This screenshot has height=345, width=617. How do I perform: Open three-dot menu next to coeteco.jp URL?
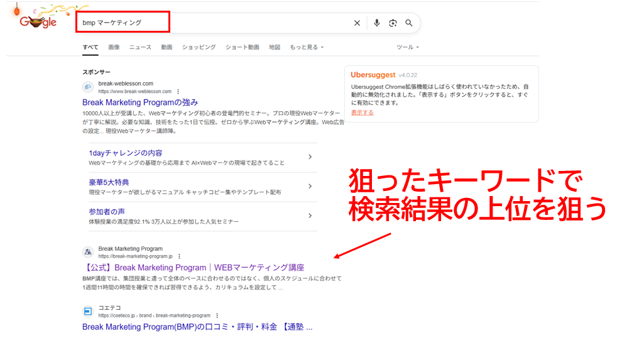click(x=217, y=315)
